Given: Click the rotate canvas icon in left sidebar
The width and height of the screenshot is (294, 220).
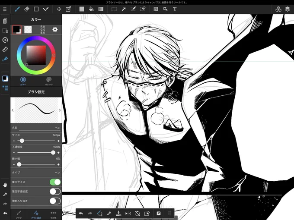Looking at the screenshot, I should (x=5, y=40).
